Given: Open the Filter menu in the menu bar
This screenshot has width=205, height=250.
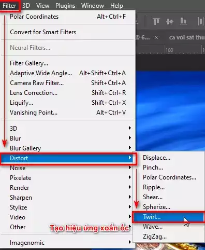Looking at the screenshot, I should 9,6.
